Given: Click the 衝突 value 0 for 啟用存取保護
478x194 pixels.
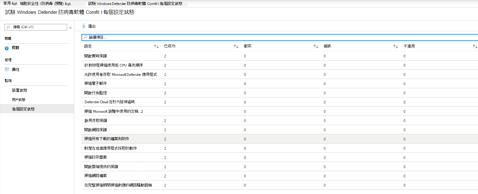Looking at the screenshot, I should point(245,121).
